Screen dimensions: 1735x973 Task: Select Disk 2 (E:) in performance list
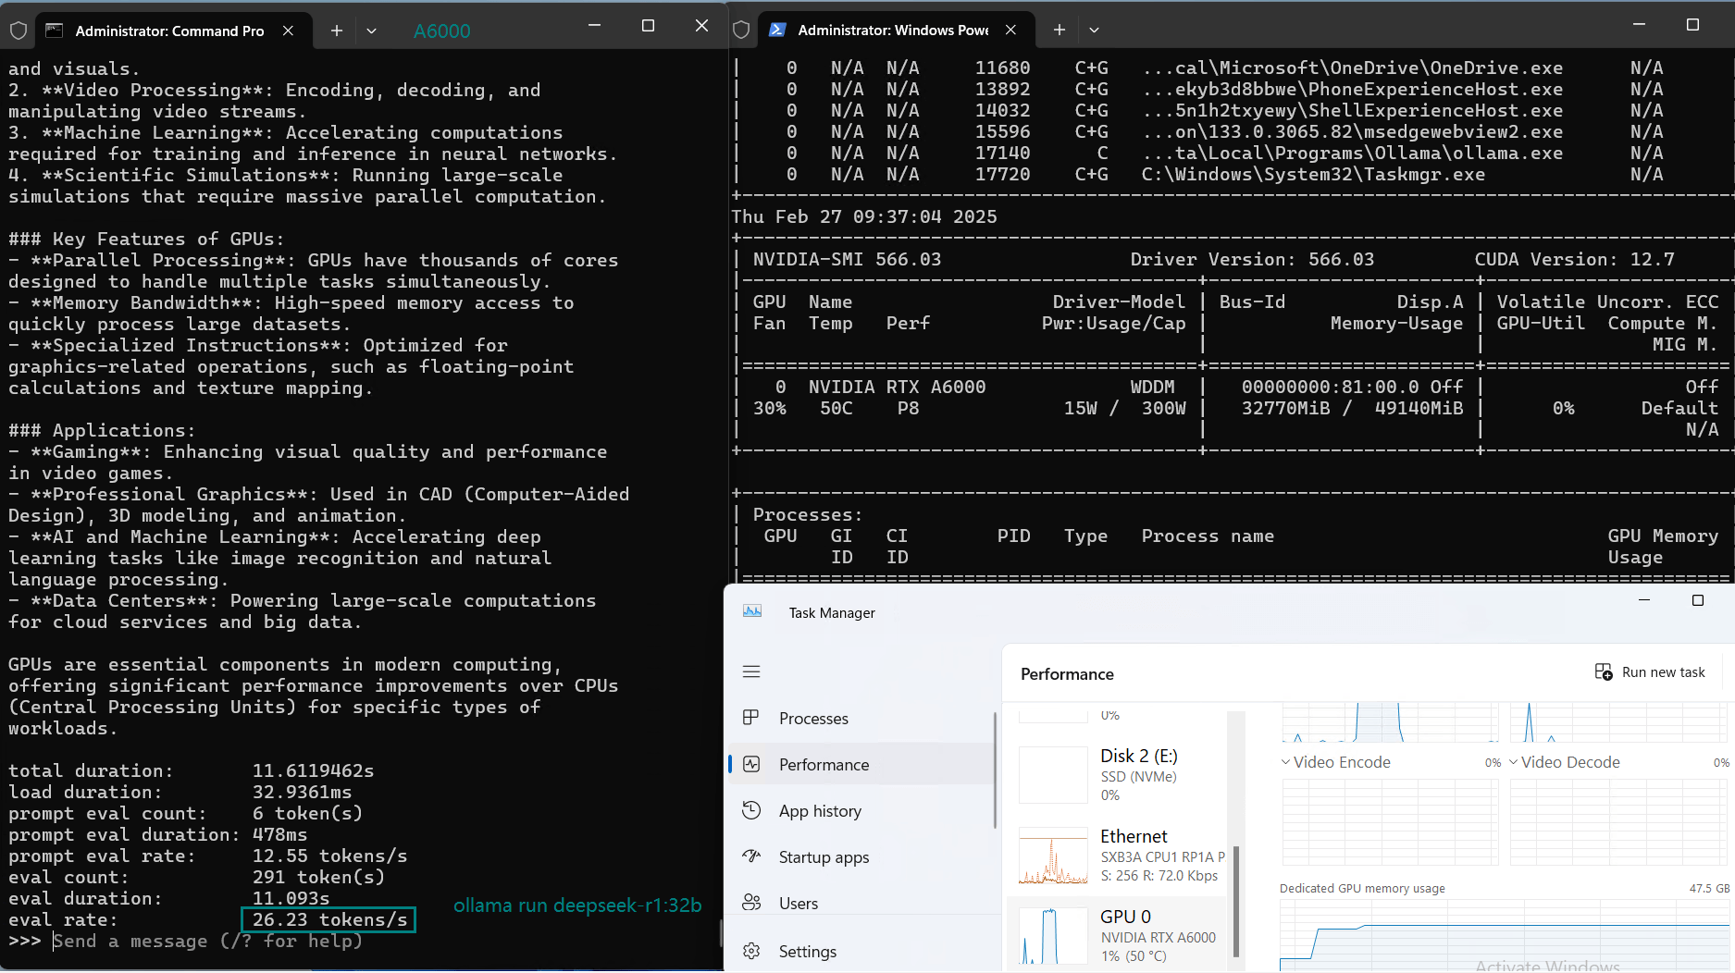(1118, 774)
